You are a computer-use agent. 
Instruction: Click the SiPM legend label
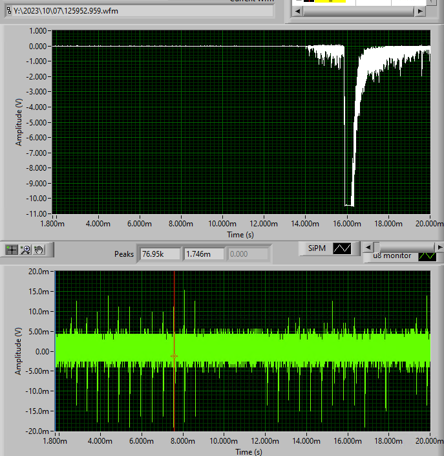pos(317,248)
